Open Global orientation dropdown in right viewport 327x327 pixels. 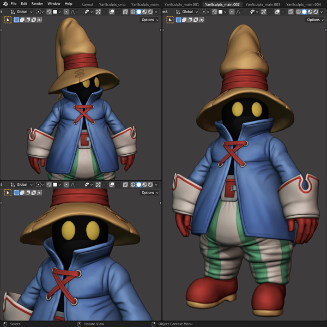187,12
